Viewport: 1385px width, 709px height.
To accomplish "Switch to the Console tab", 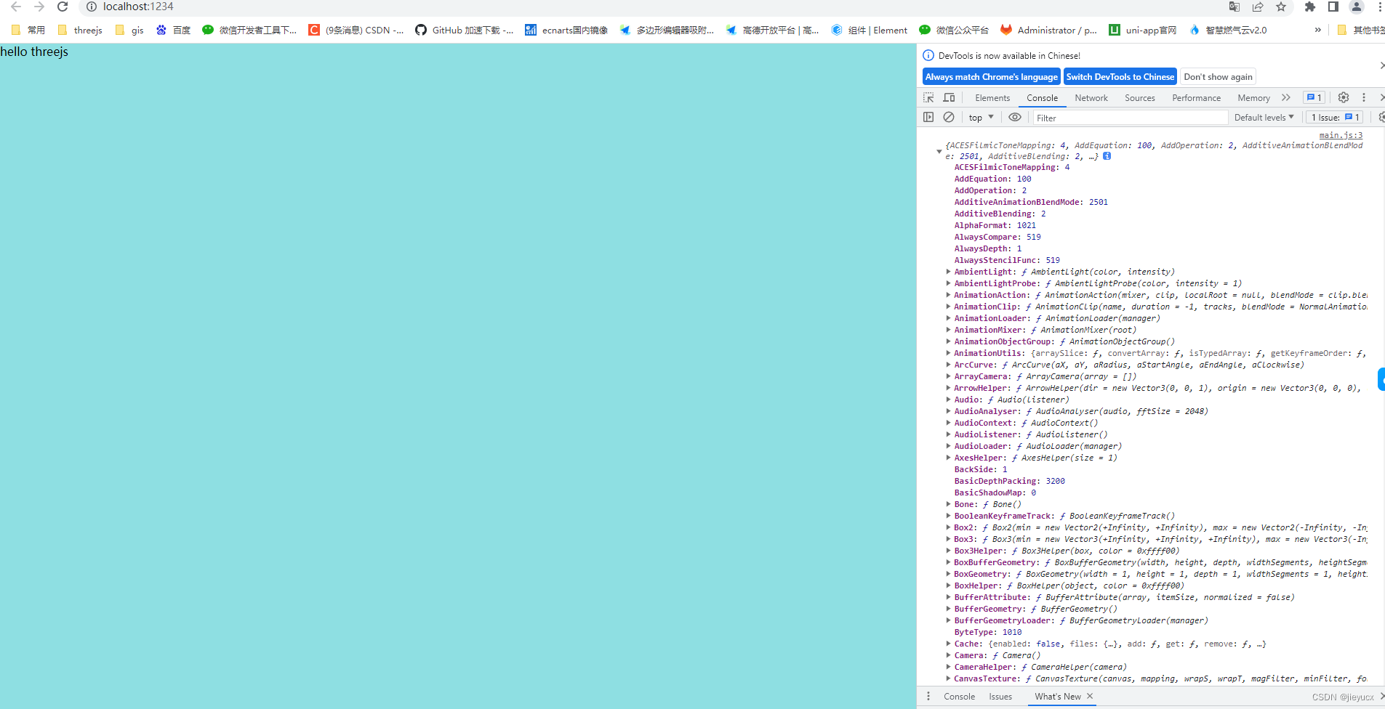I will (x=1042, y=98).
